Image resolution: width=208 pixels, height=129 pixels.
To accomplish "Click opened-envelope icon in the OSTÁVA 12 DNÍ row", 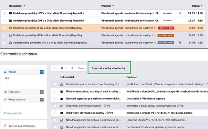I will tap(10, 43).
